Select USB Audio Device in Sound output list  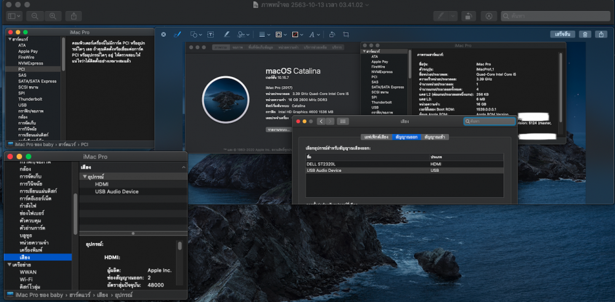pyautogui.click(x=405, y=170)
